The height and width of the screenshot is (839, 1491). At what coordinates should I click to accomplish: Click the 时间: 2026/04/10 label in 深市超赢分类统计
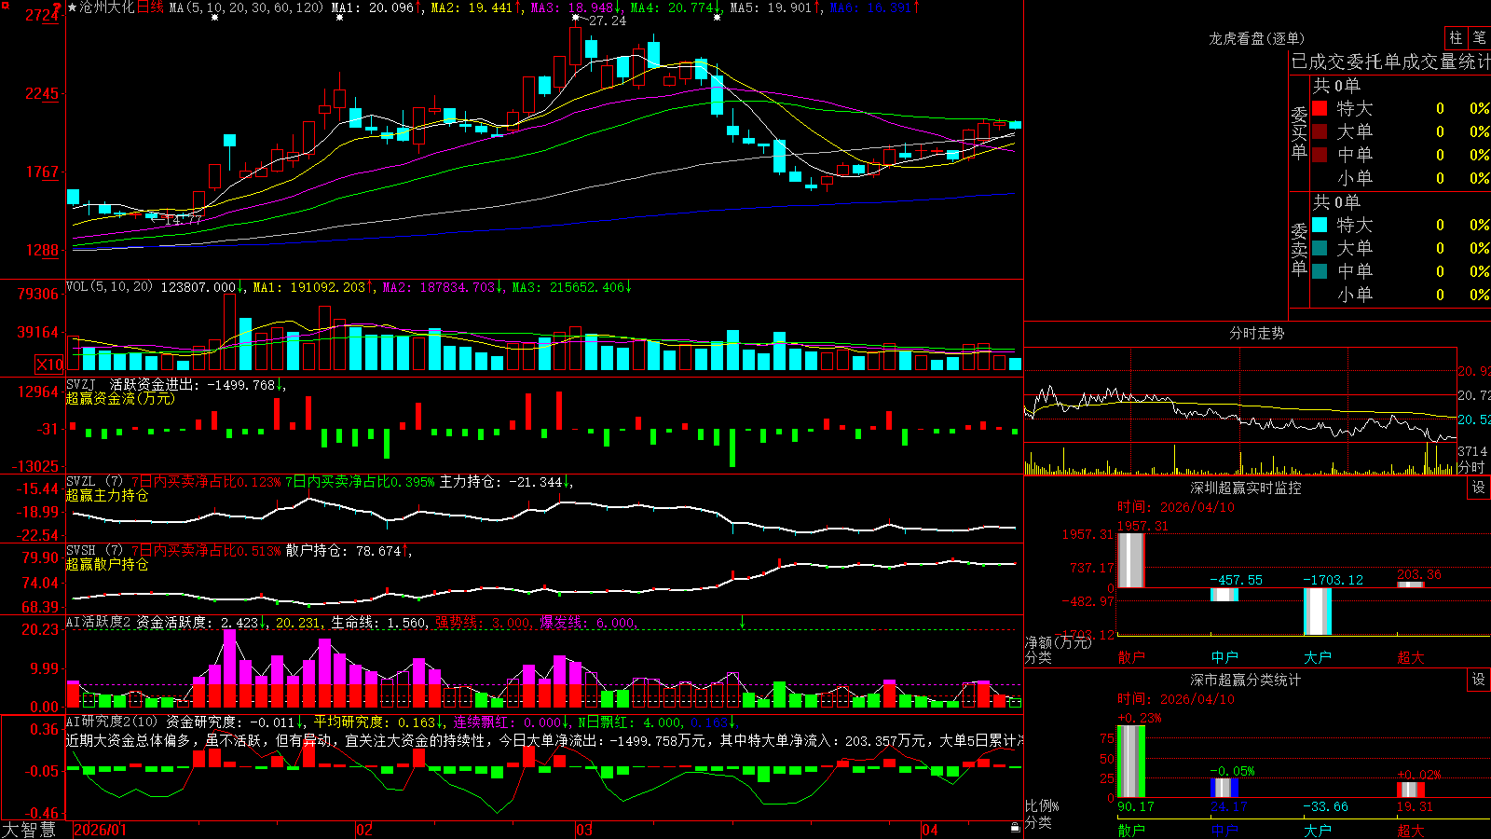[1176, 699]
